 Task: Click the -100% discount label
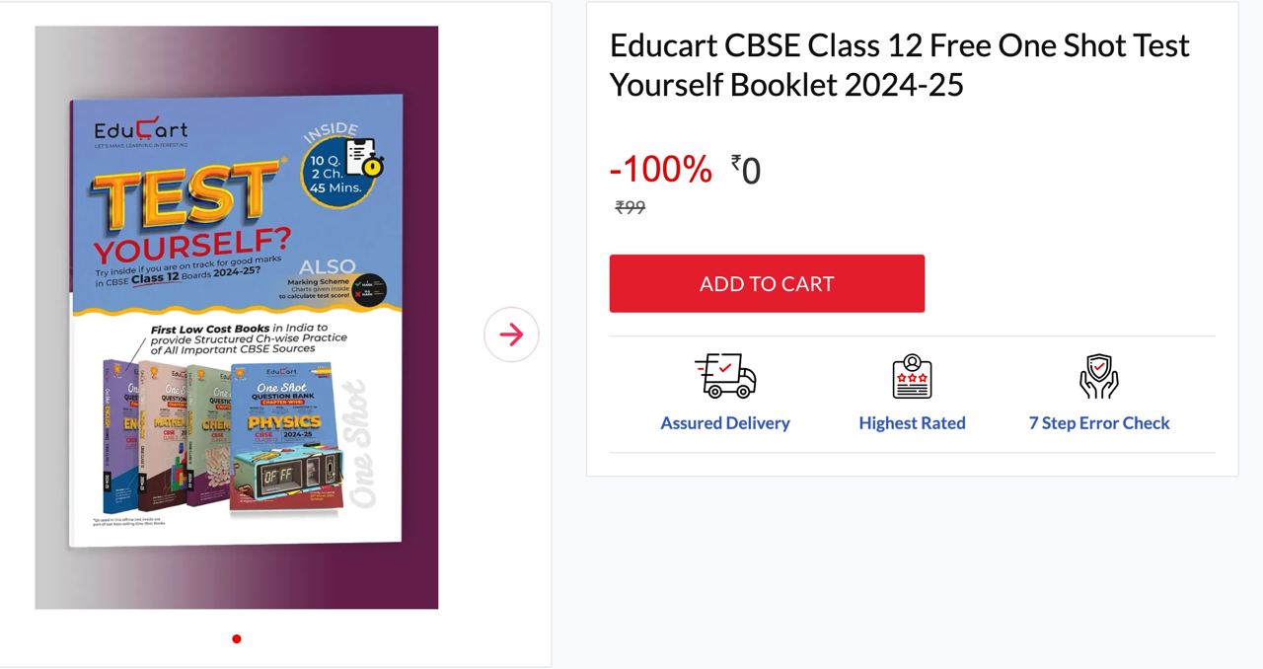point(660,170)
